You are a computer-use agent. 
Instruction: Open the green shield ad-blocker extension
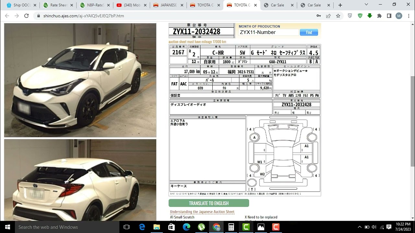pyautogui.click(x=360, y=16)
